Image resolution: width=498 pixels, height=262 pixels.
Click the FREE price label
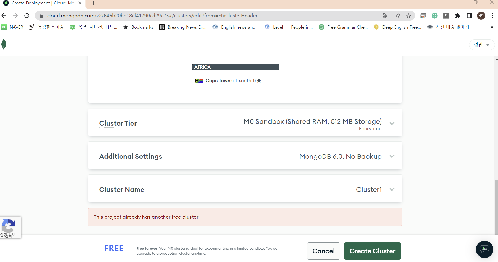point(114,248)
